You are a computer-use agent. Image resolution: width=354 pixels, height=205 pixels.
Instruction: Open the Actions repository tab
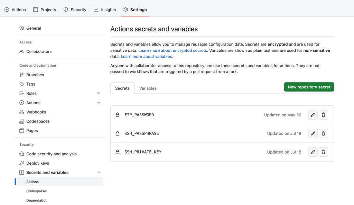(x=15, y=10)
